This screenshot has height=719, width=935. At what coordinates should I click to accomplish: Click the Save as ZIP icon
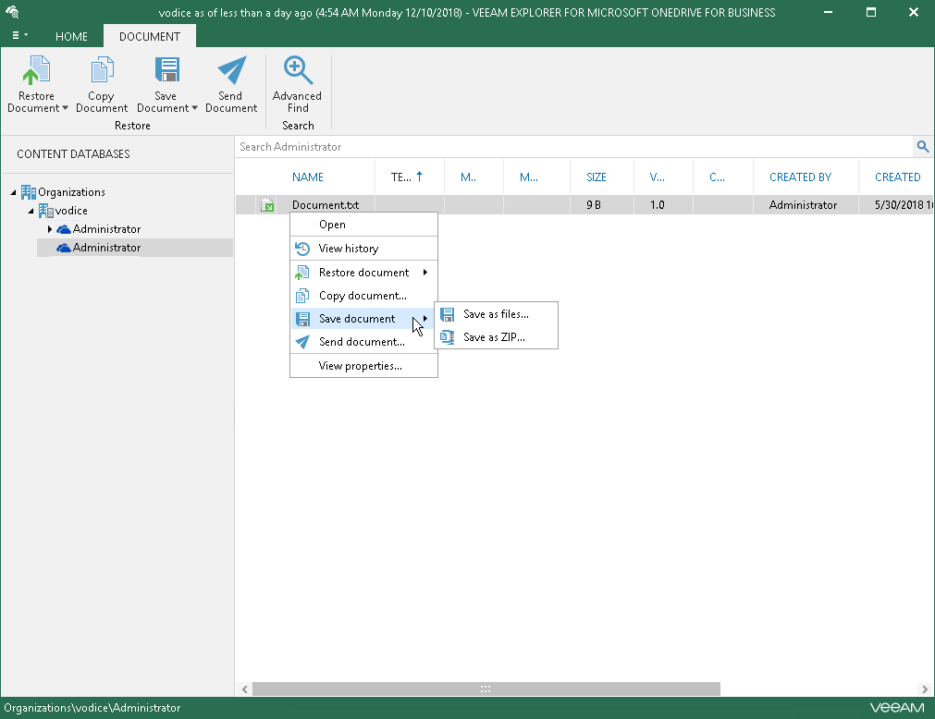(448, 337)
